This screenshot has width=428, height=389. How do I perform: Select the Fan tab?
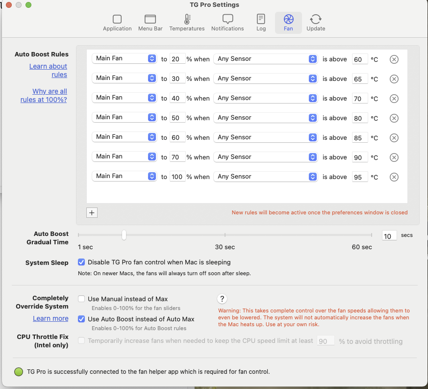(288, 23)
